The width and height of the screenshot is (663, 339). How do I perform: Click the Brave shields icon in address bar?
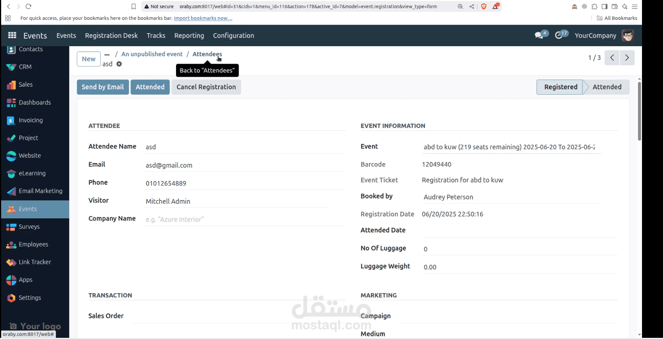pyautogui.click(x=484, y=6)
